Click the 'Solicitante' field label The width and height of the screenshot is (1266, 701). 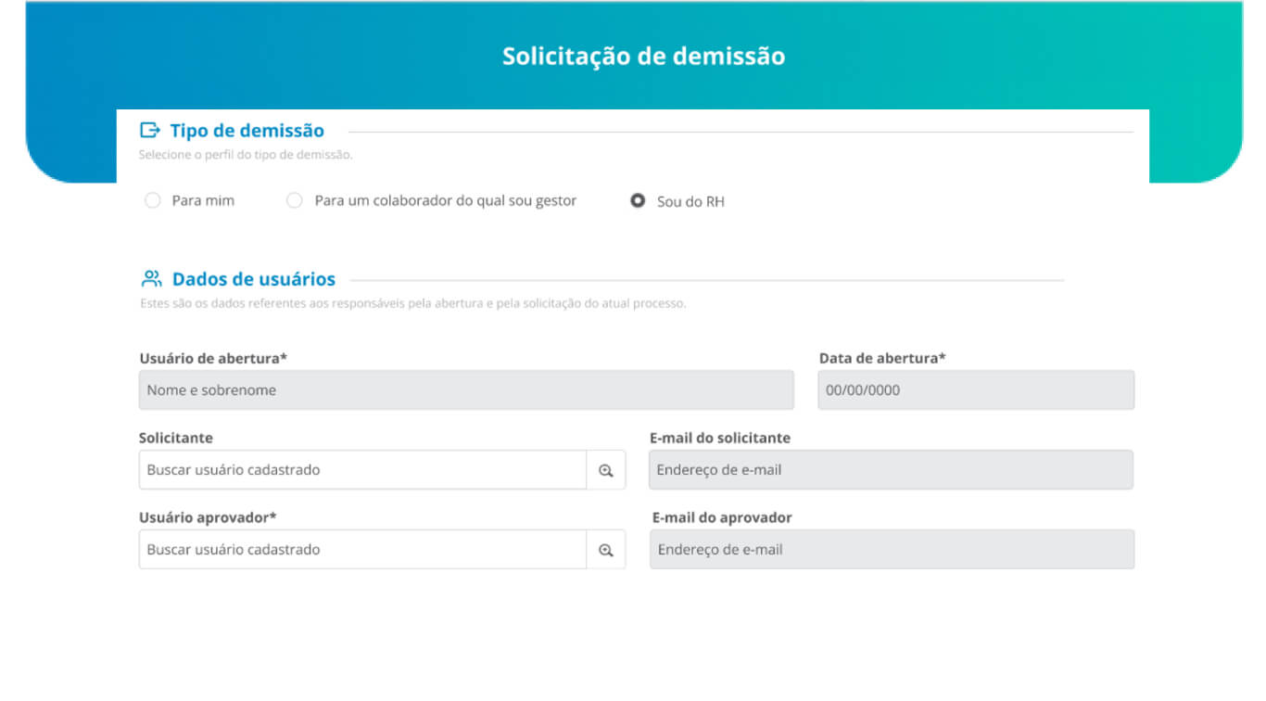[x=176, y=438]
